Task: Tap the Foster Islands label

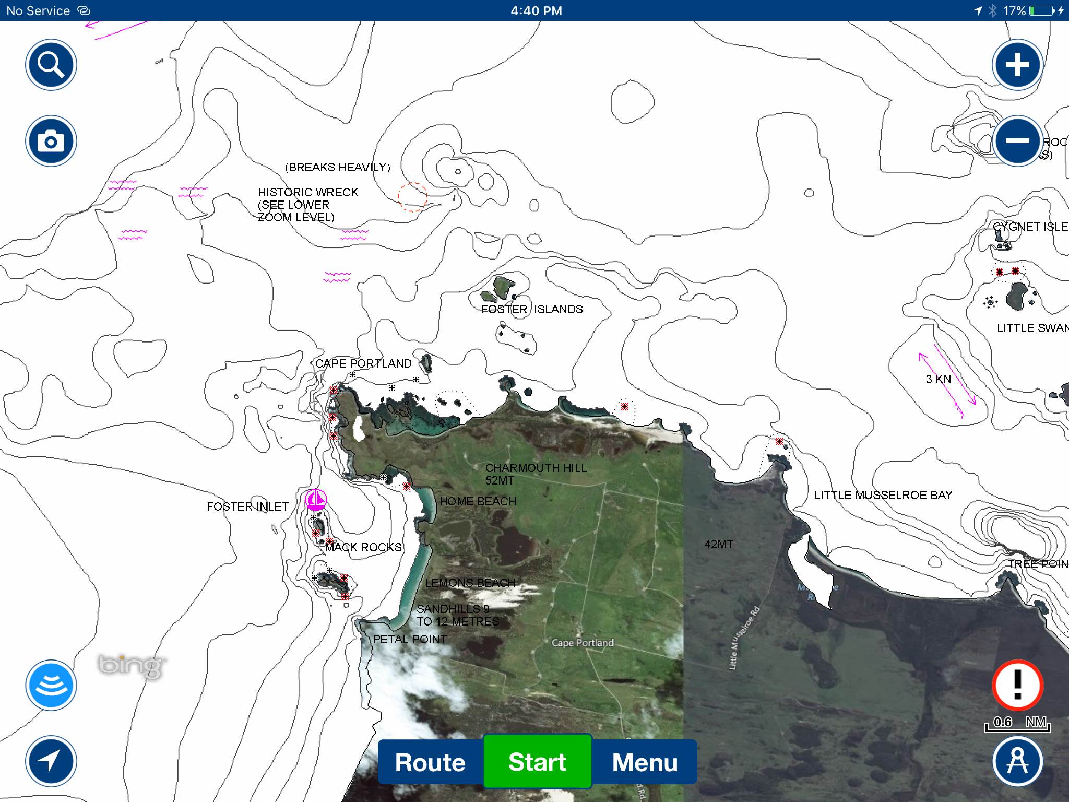Action: [x=531, y=309]
